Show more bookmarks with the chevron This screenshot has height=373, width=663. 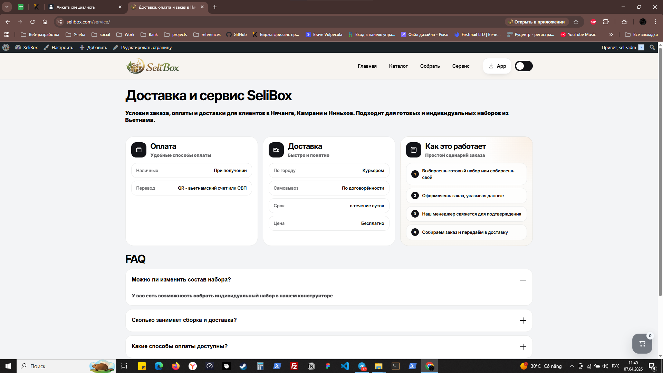point(611,35)
